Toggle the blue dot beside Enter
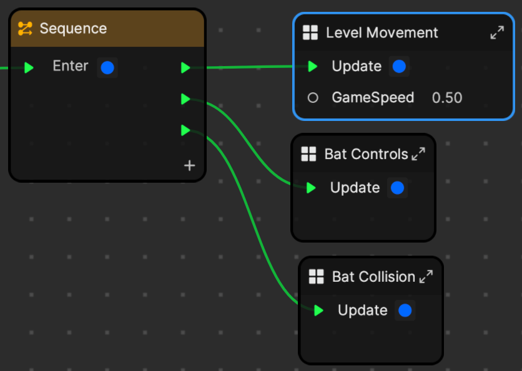This screenshot has width=522, height=371. click(x=107, y=68)
